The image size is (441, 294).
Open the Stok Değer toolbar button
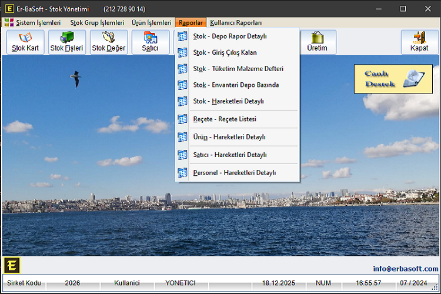pyautogui.click(x=109, y=42)
